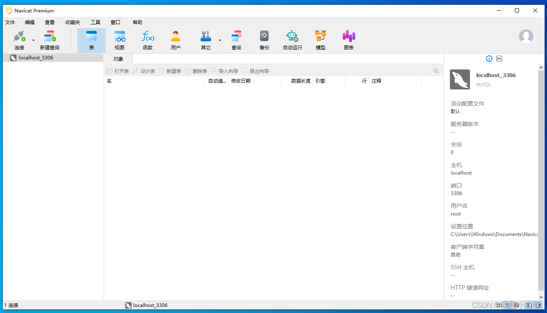Click the search magnifier in the object toolbar

coord(436,71)
